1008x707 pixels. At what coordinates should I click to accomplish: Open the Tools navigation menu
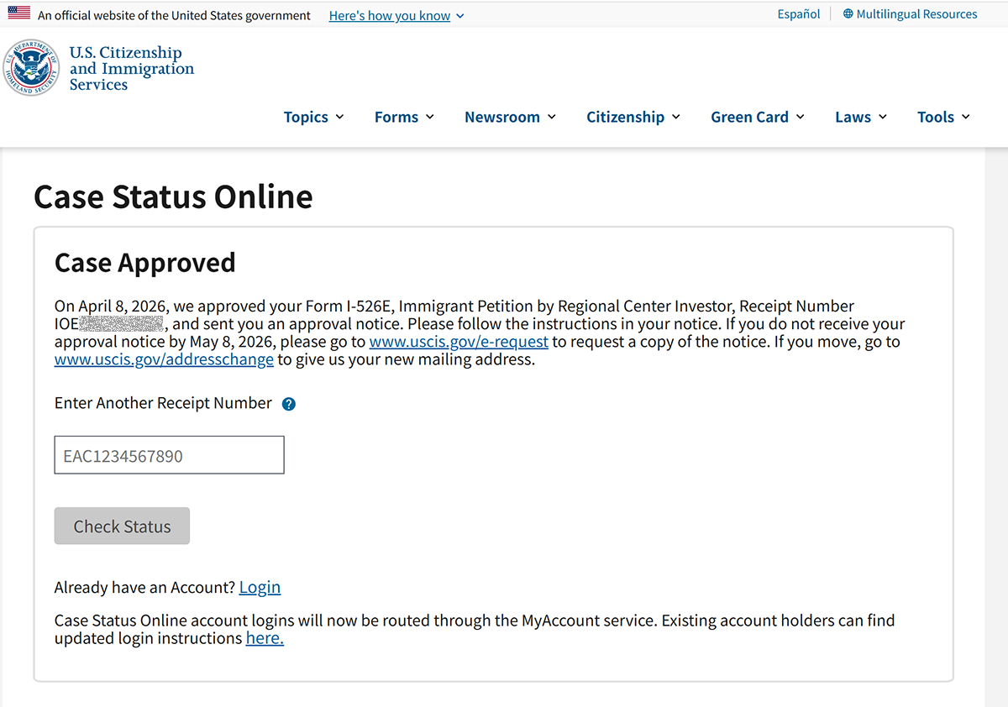pos(944,117)
